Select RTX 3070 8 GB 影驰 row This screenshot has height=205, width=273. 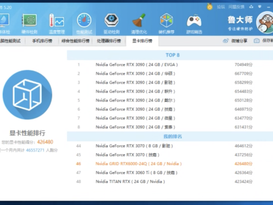click(x=170, y=146)
